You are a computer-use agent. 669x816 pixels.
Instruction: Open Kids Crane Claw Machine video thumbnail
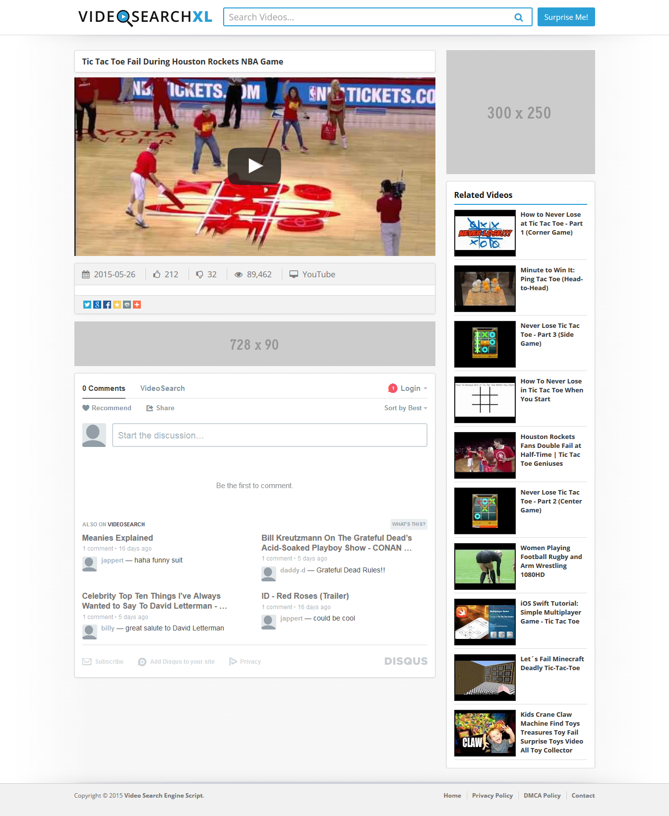[x=485, y=733]
